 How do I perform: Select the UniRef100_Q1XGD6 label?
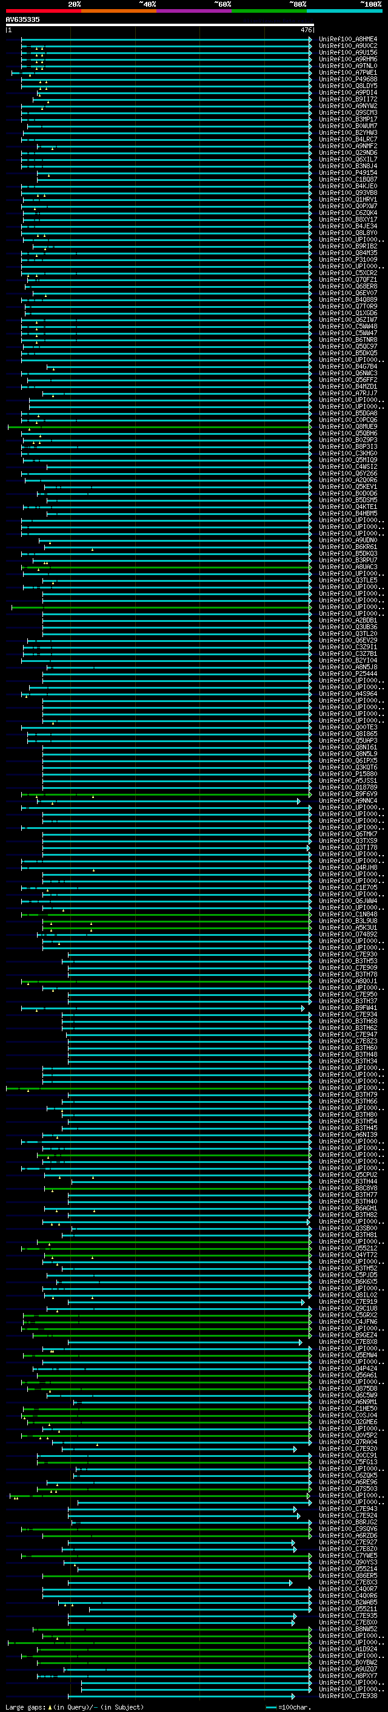pyautogui.click(x=348, y=313)
